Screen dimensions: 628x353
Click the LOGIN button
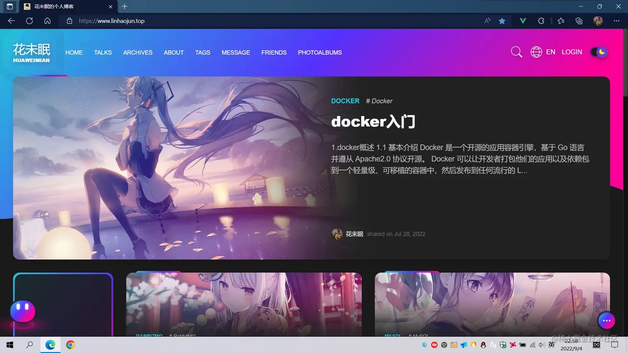(x=572, y=52)
